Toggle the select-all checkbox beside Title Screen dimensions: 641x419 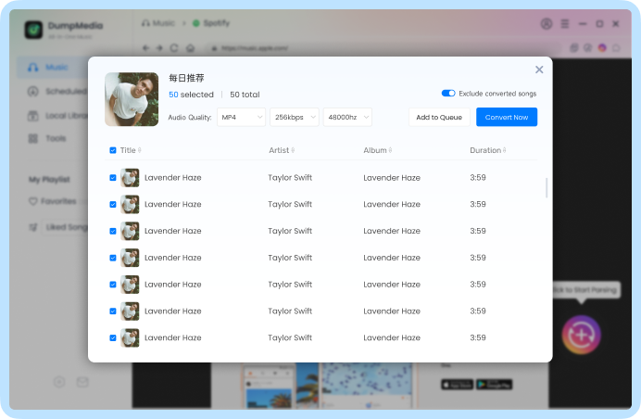113,150
